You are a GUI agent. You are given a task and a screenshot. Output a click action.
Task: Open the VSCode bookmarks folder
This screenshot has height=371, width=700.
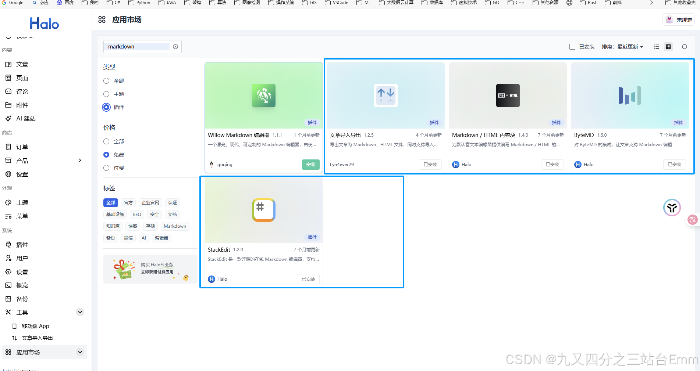pos(336,3)
